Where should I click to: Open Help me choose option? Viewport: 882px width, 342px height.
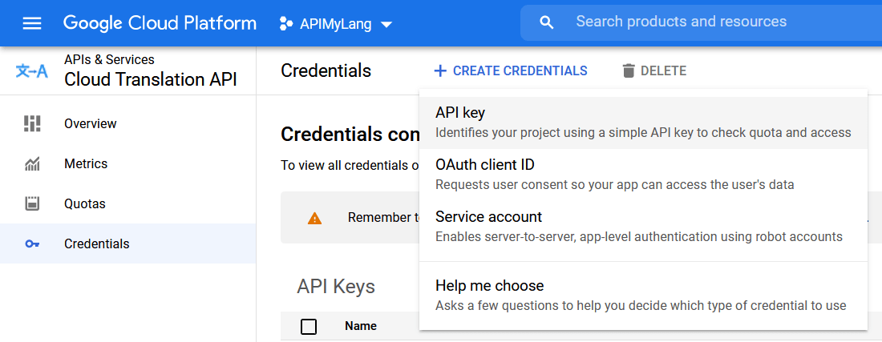(x=643, y=296)
